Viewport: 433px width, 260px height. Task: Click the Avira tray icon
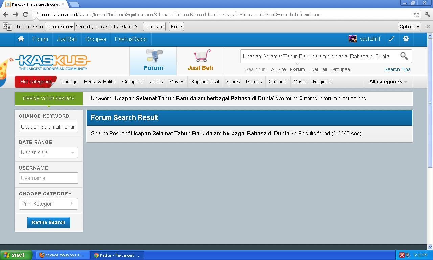pyautogui.click(x=402, y=255)
